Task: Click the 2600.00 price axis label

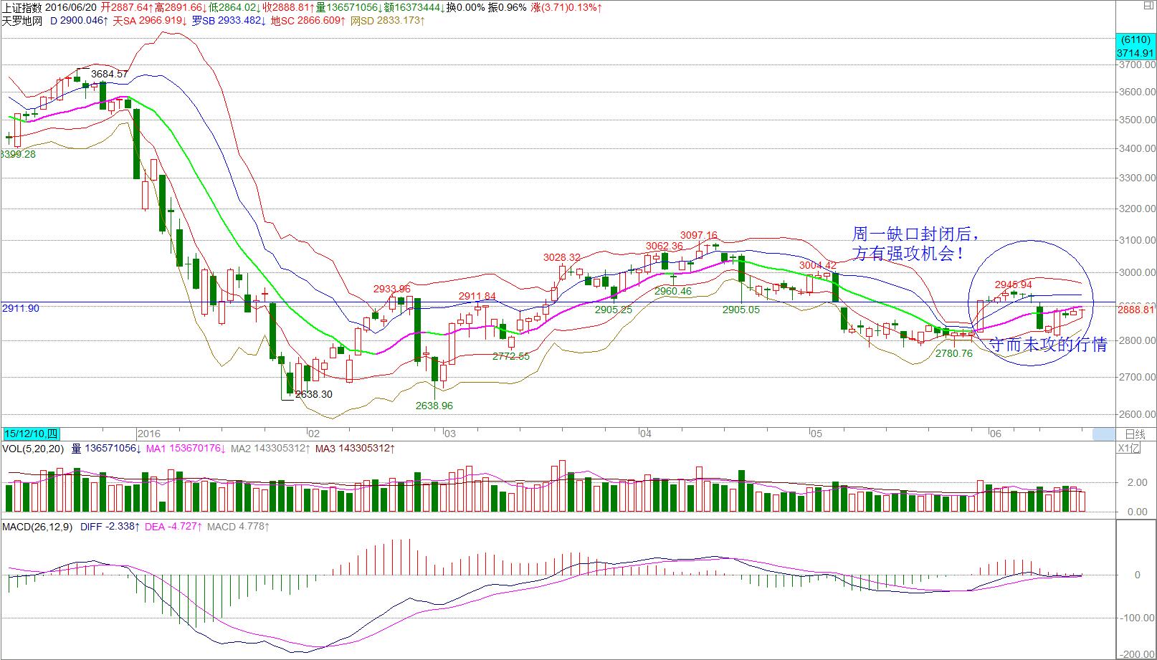Action: pos(1136,414)
